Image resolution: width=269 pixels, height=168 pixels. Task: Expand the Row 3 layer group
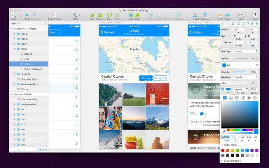tap(14, 34)
